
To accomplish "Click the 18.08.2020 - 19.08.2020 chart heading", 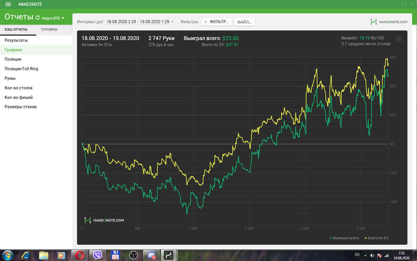I will point(110,38).
